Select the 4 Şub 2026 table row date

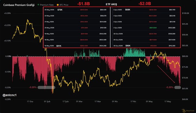click(x=118, y=16)
